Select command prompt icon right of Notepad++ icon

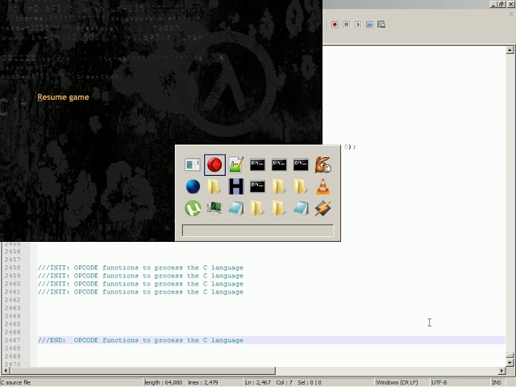pos(257,164)
